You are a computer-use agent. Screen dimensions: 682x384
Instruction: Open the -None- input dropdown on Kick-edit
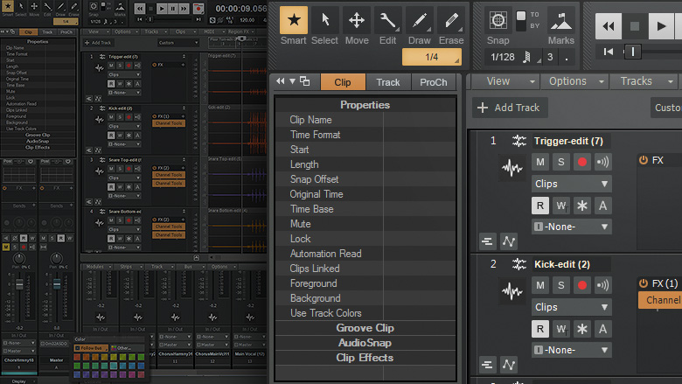pos(572,350)
